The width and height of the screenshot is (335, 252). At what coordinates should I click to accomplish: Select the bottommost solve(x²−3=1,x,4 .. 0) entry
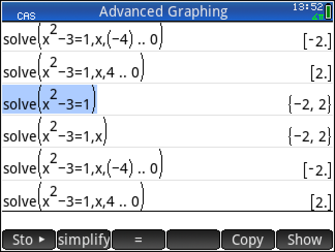(x=73, y=195)
